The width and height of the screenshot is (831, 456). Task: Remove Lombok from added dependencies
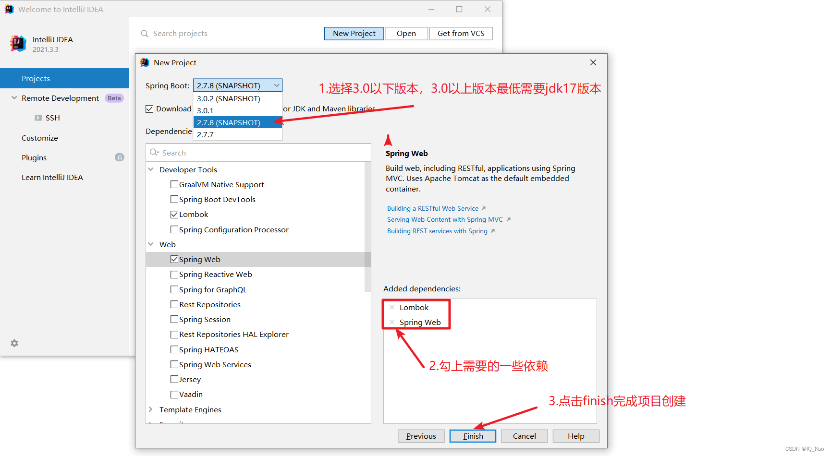392,307
